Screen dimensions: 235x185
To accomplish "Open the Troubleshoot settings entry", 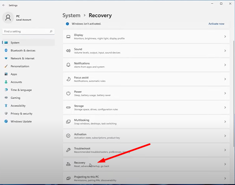I will pyautogui.click(x=146, y=150).
